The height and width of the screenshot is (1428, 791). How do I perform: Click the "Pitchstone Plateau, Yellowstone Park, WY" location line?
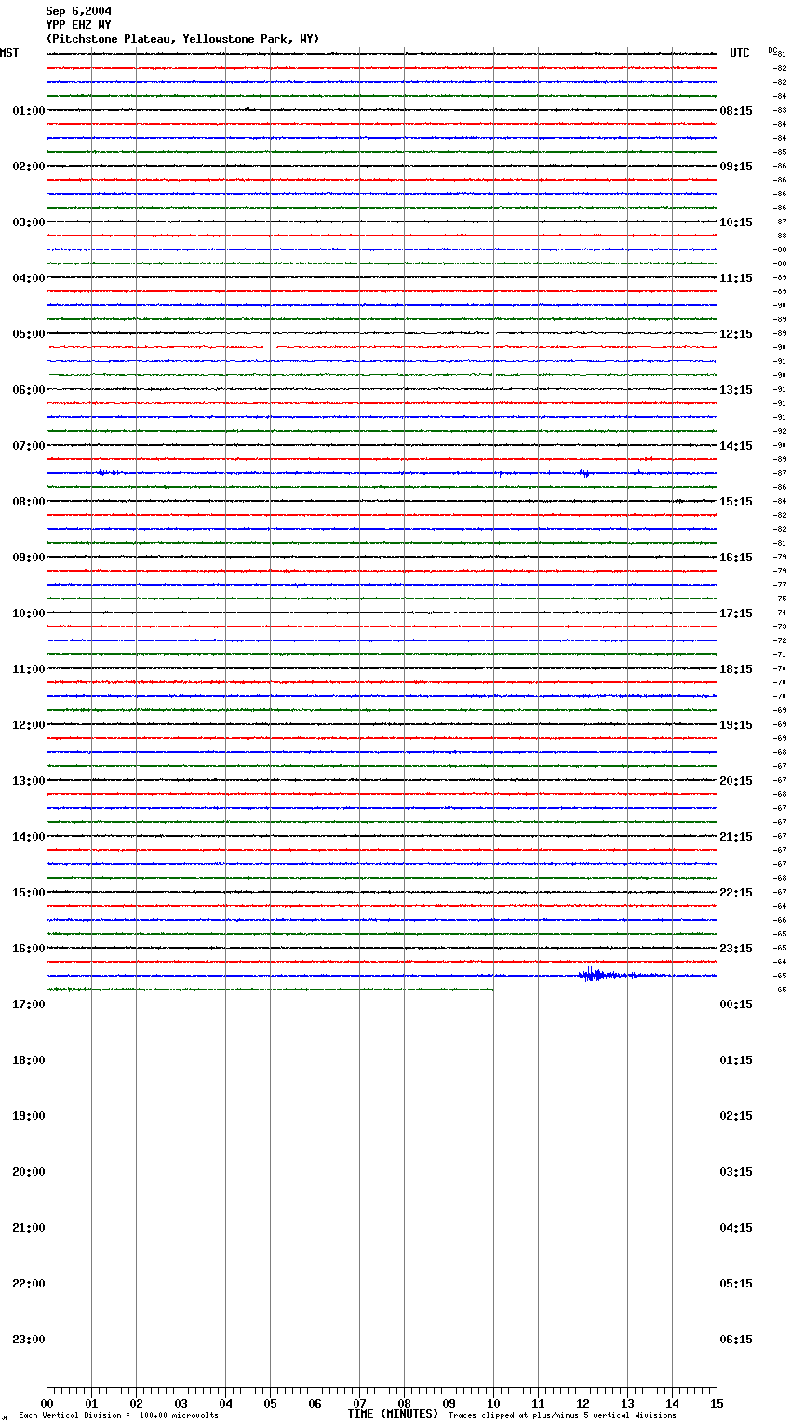point(182,39)
